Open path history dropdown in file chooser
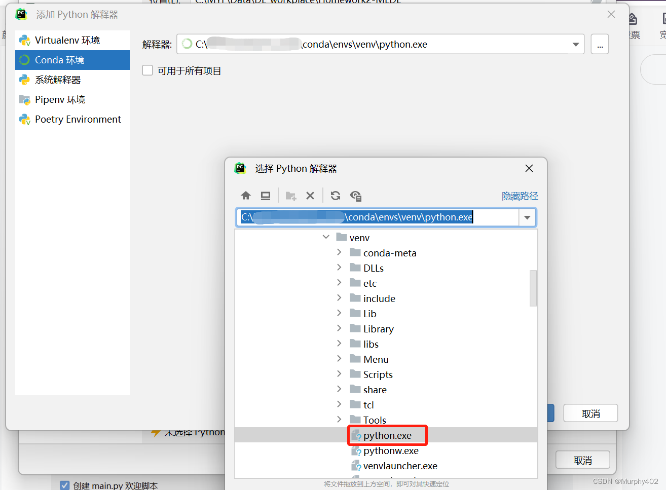 (x=527, y=217)
